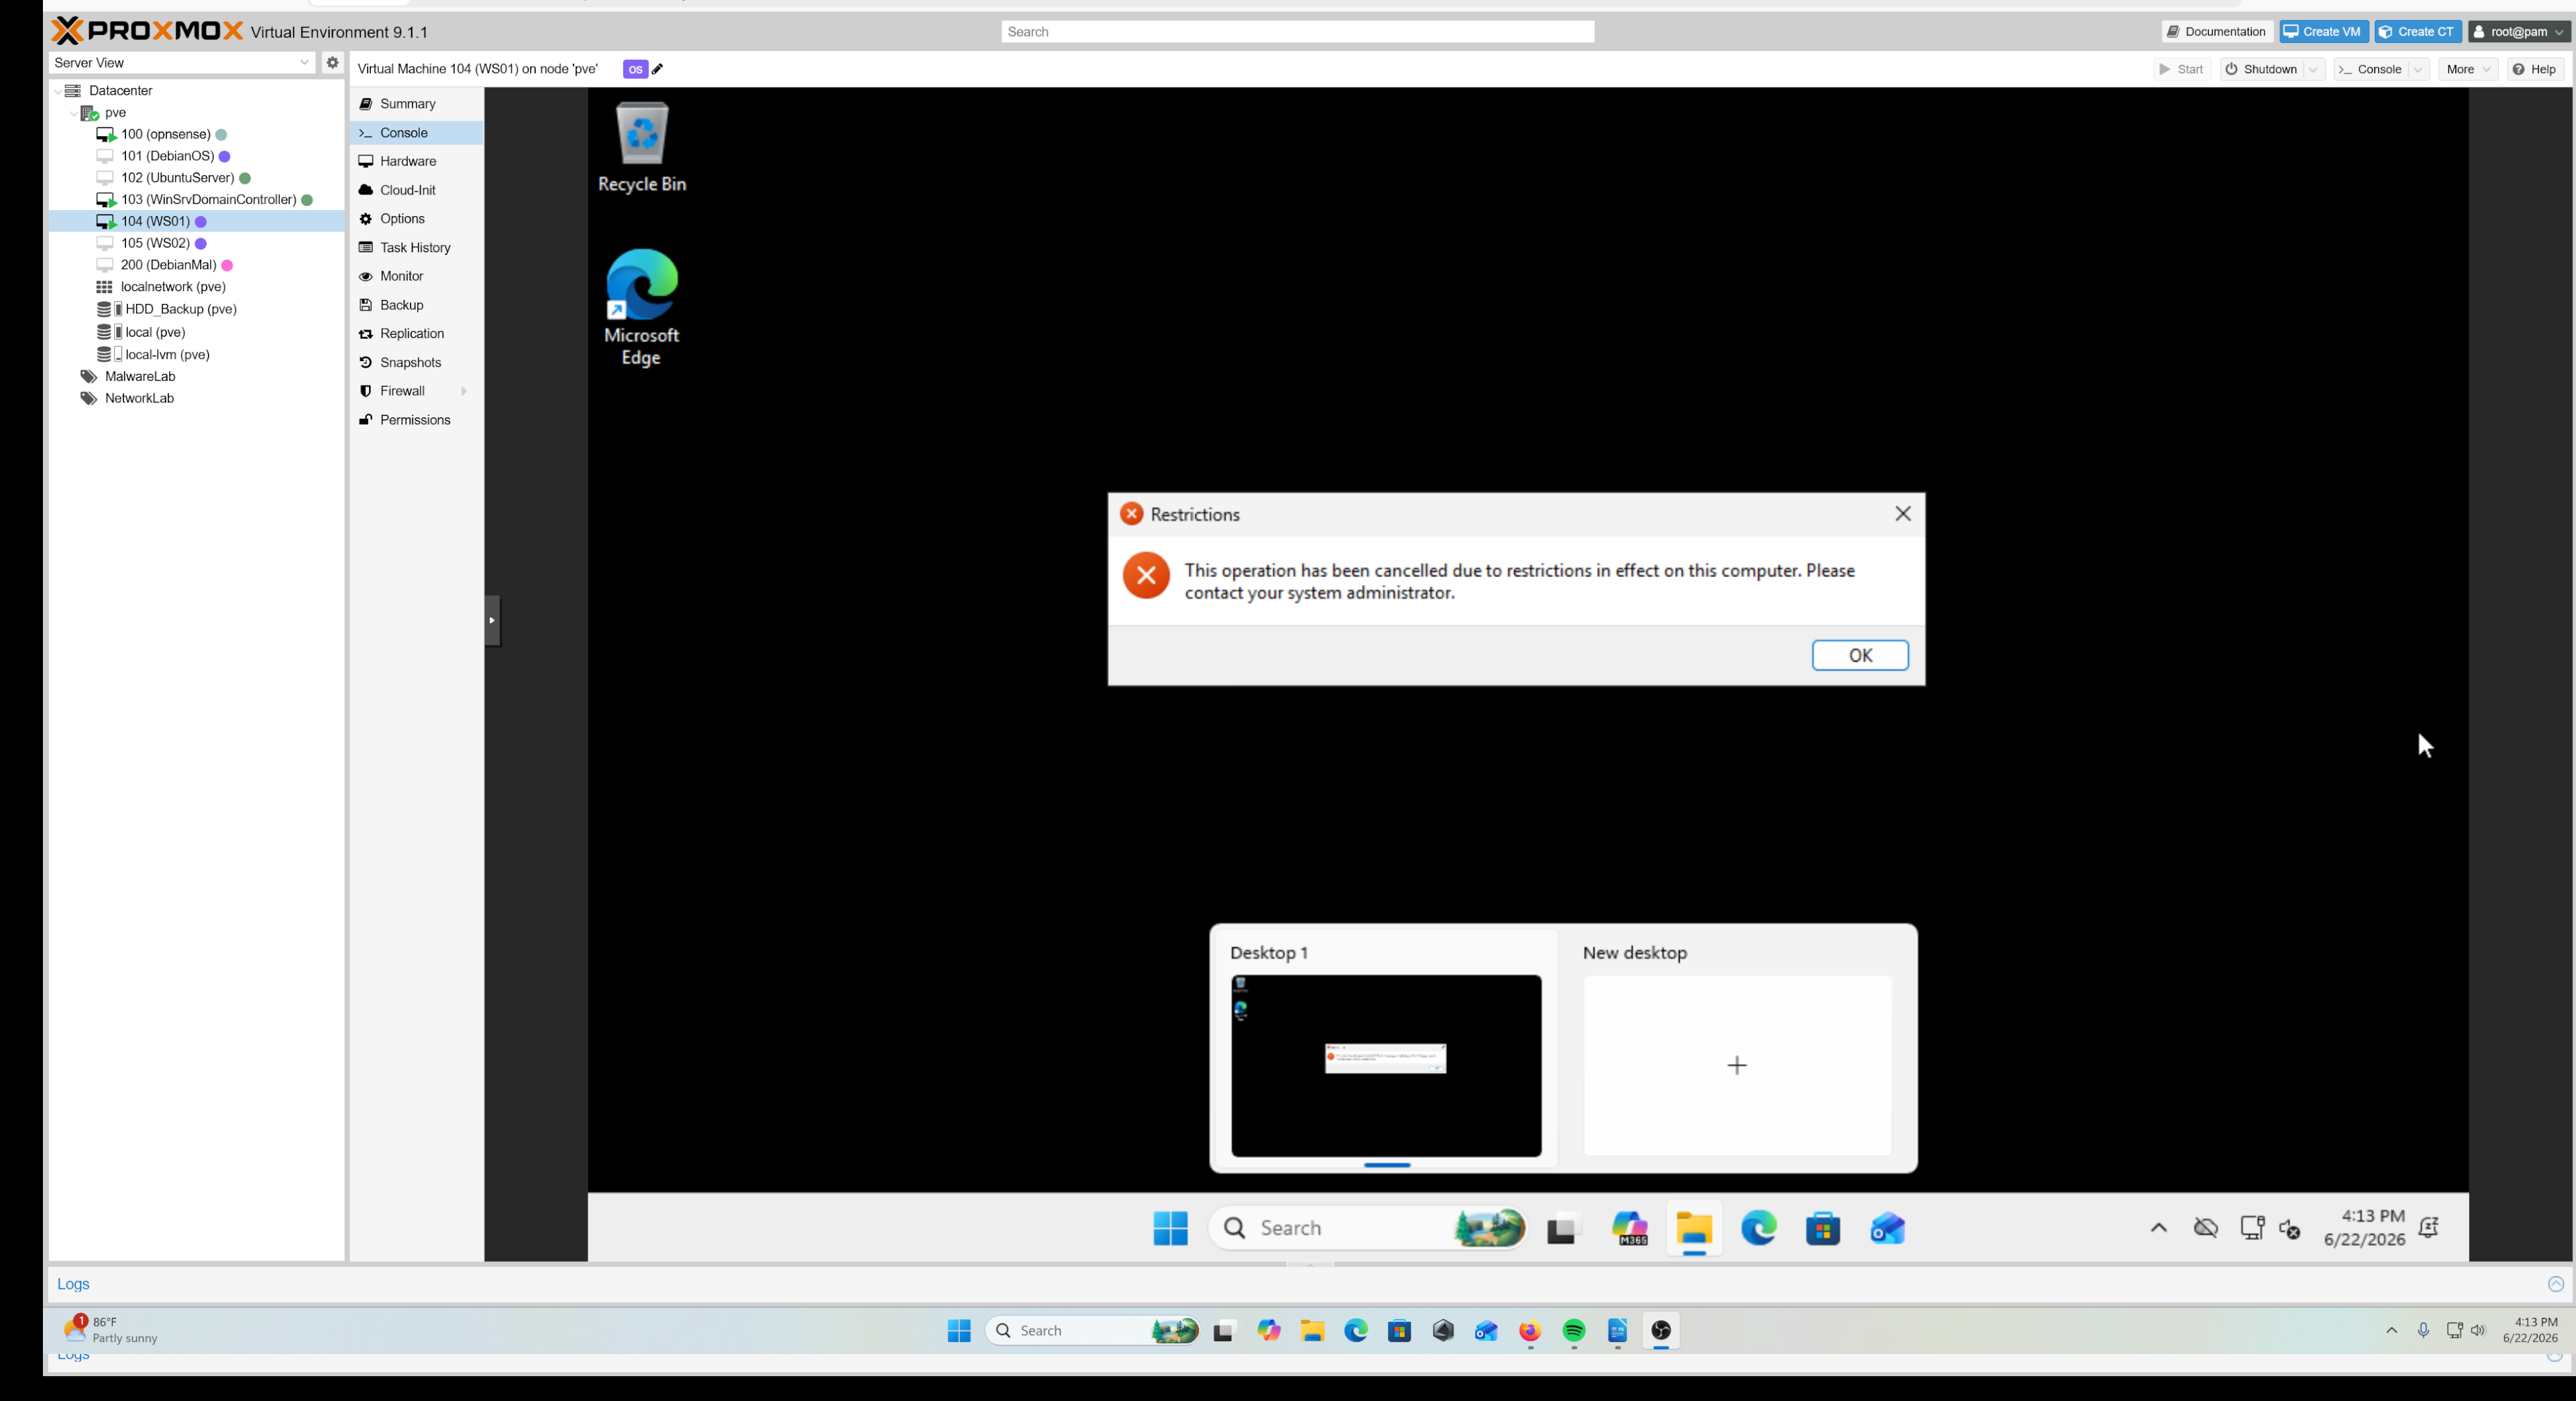Viewport: 2576px width, 1401px height.
Task: Expand the Firewall submenu arrow
Action: pos(464,391)
